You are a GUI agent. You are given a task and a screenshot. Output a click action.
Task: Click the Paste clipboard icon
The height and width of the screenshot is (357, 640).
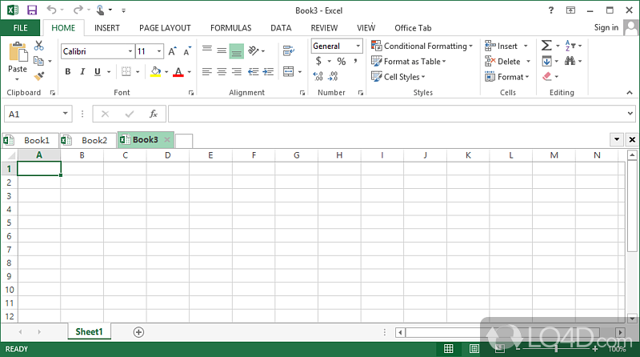point(18,53)
